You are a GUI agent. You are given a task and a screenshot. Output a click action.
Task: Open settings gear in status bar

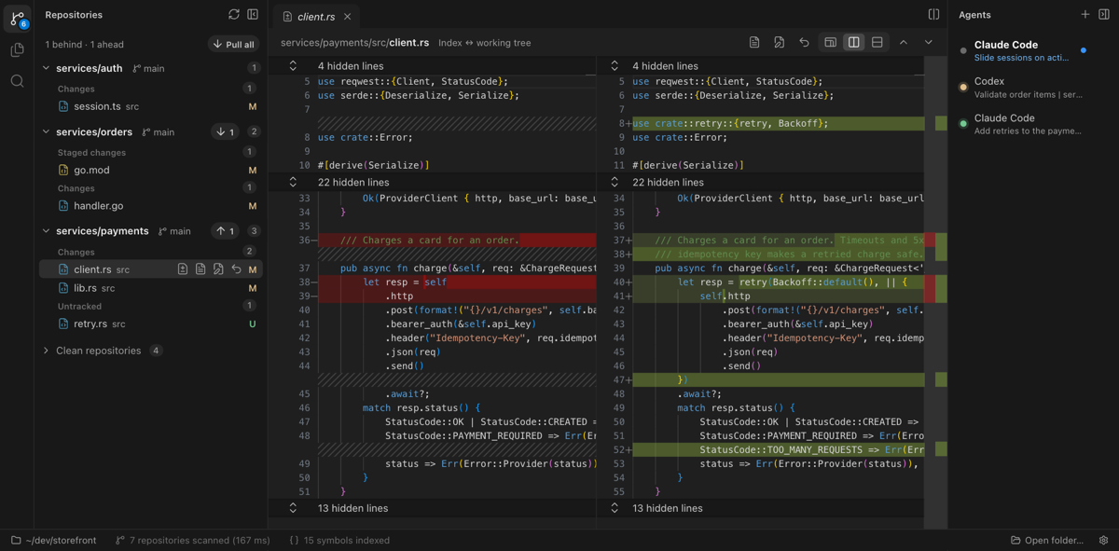(x=1103, y=540)
